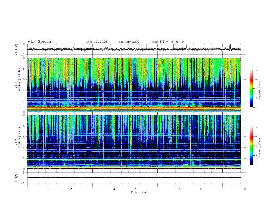This screenshot has height=212, width=275.
Task: Click the ch.2 "Frequency (kHz)" axis label
Action: tap(19, 138)
